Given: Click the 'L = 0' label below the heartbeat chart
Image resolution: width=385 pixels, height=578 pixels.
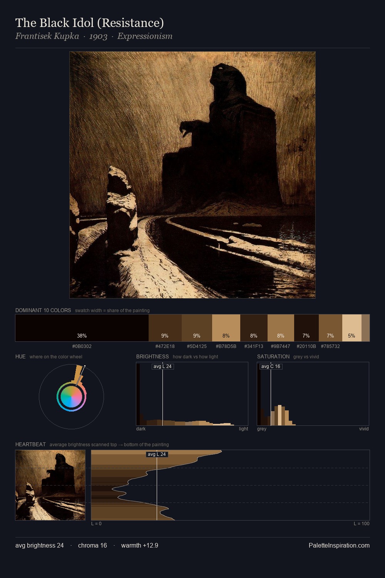Looking at the screenshot, I should pos(96,524).
